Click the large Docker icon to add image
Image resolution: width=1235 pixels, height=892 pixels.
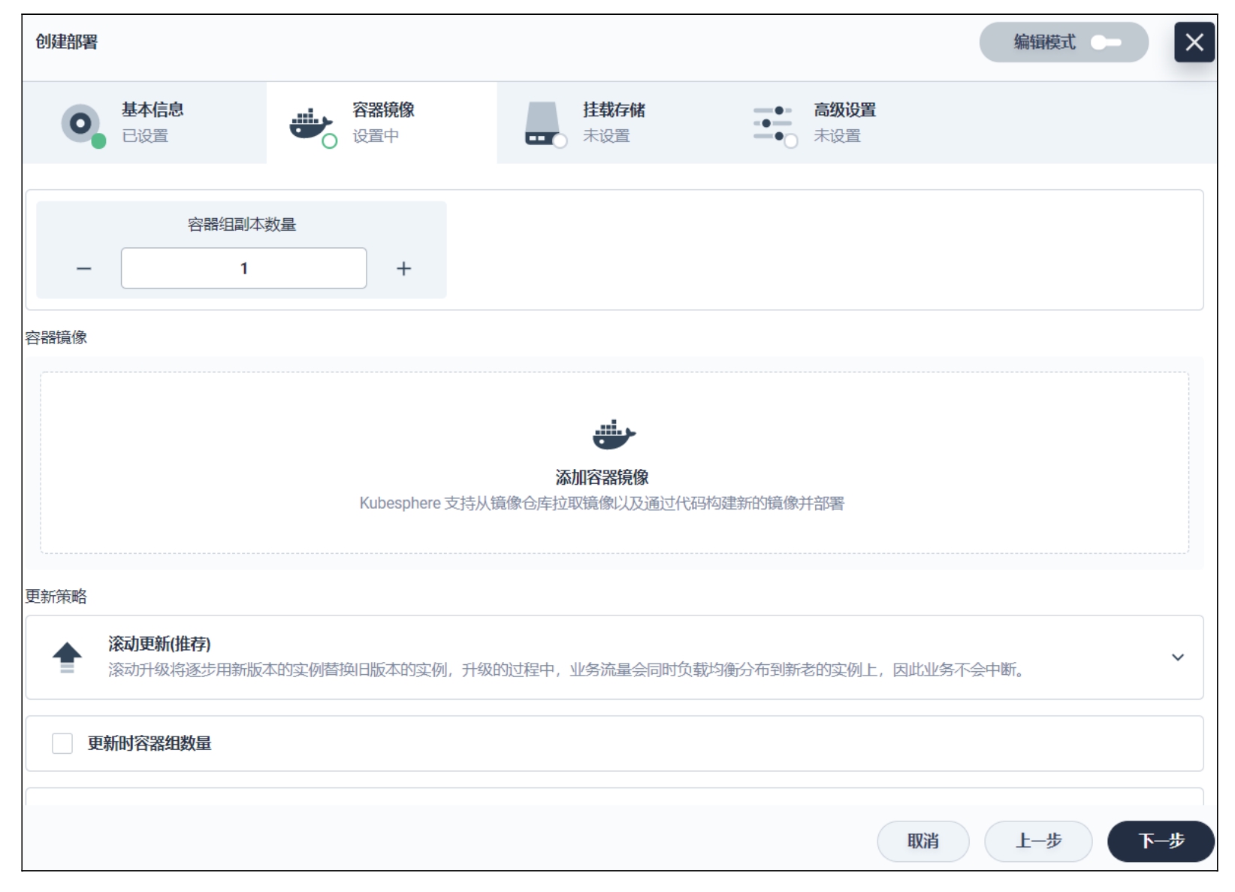pos(614,434)
